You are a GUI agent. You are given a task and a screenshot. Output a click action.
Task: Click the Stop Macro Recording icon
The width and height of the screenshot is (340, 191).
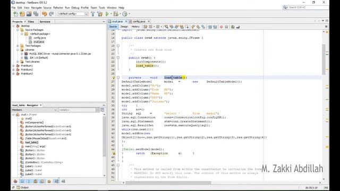(226, 27)
